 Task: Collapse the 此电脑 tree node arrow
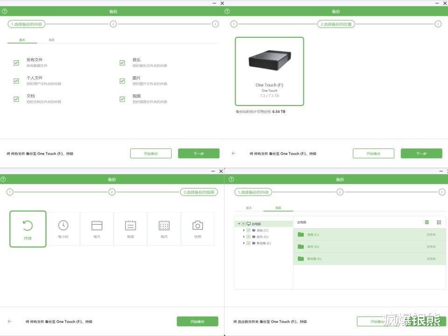[x=239, y=224]
